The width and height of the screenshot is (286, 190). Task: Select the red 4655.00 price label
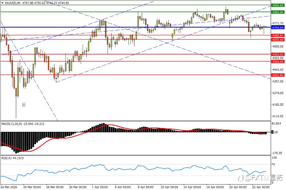278,40
